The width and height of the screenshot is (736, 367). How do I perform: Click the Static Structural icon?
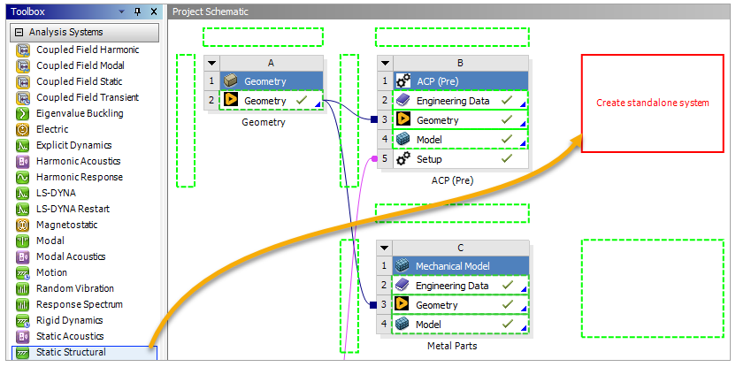pyautogui.click(x=22, y=353)
